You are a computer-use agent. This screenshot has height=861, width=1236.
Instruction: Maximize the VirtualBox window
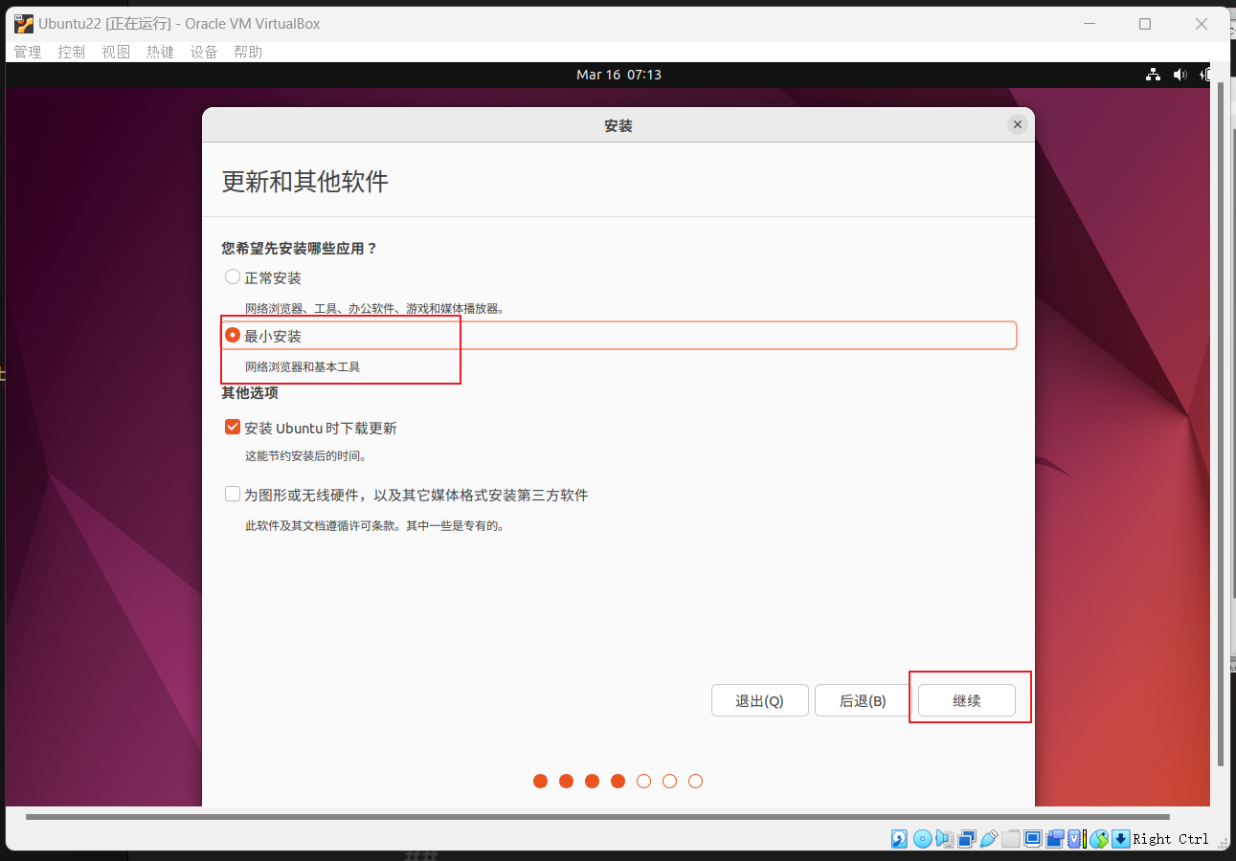(x=1145, y=24)
